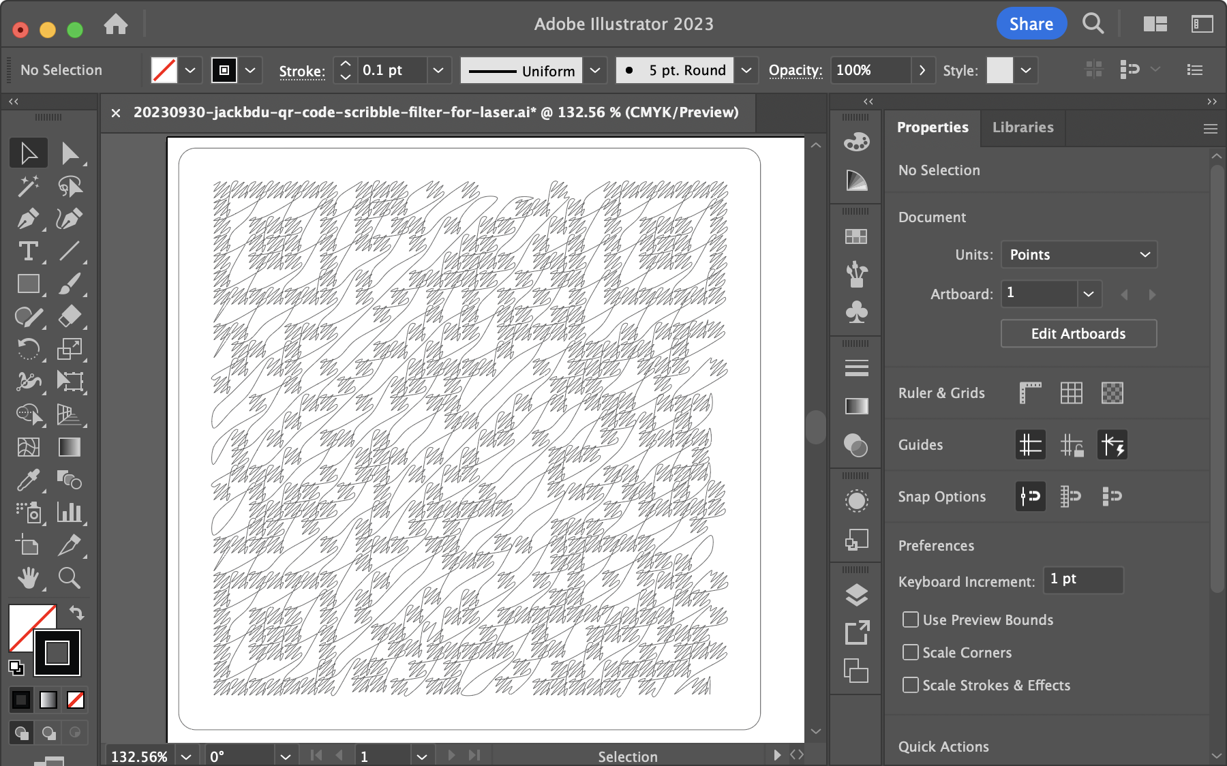Check the Scale Corners option
This screenshot has height=766, width=1227.
point(910,652)
